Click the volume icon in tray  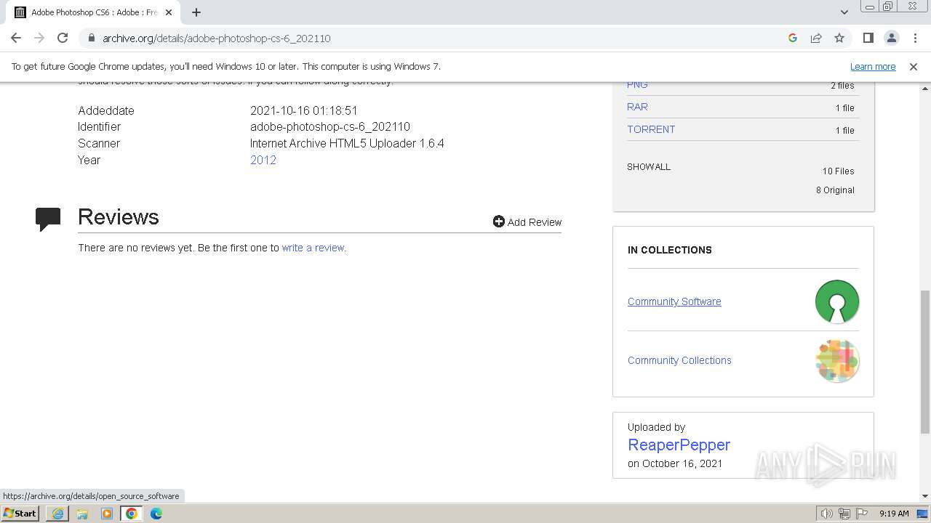click(827, 514)
